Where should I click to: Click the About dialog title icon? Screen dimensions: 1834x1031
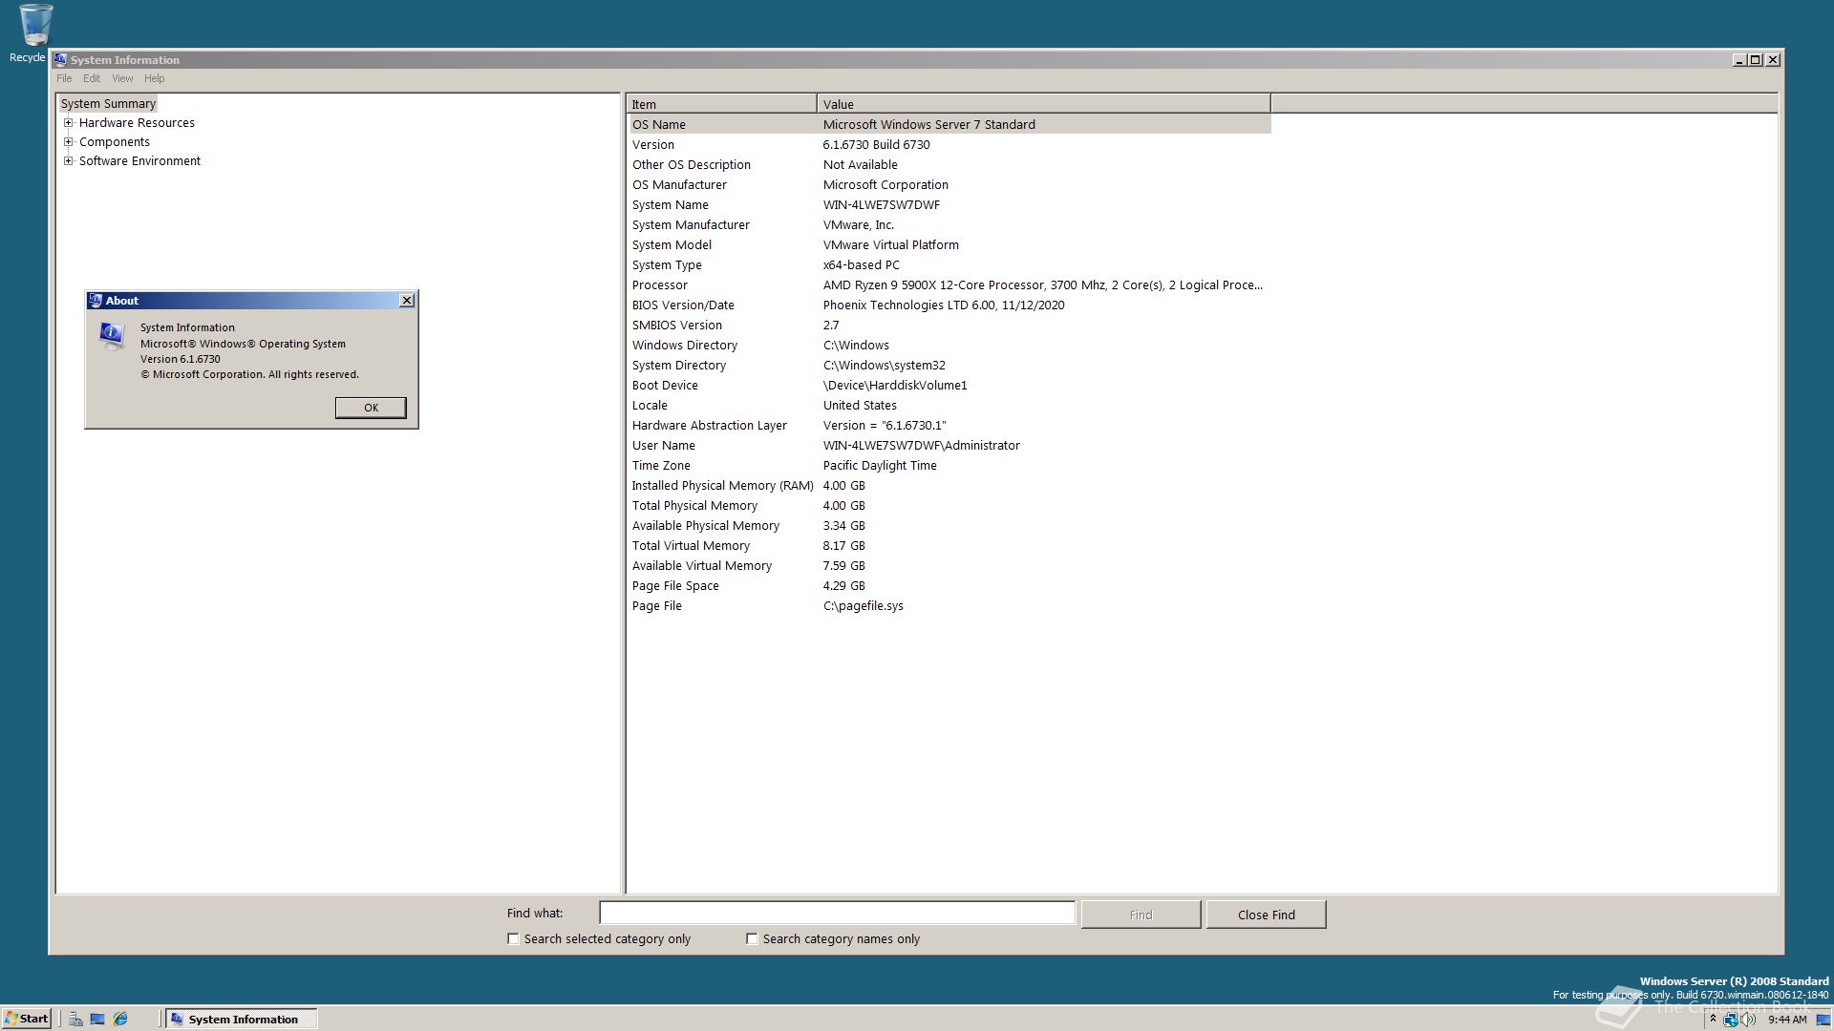(x=96, y=300)
